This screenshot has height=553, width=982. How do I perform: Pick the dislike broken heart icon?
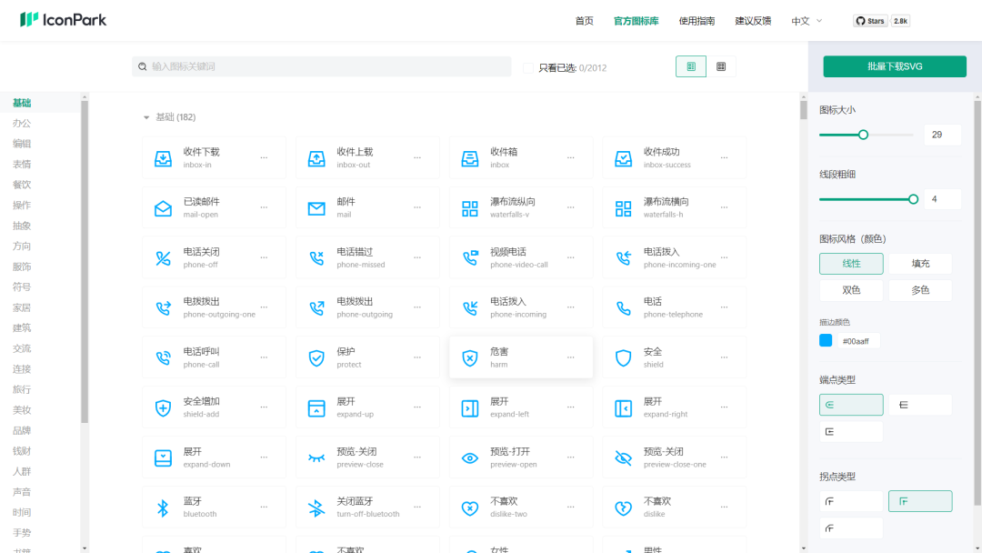(x=623, y=508)
